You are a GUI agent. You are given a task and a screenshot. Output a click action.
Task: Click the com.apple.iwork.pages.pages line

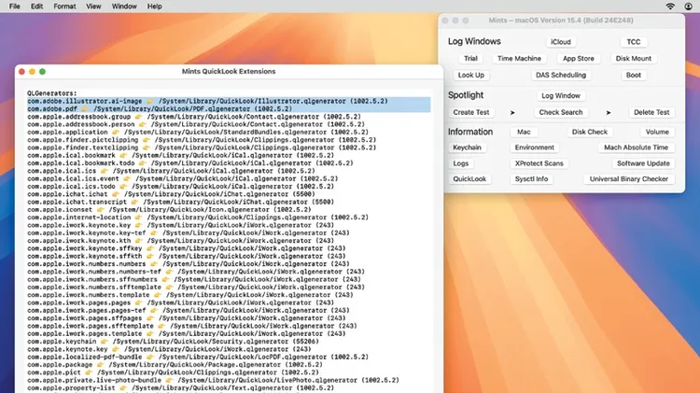point(181,302)
